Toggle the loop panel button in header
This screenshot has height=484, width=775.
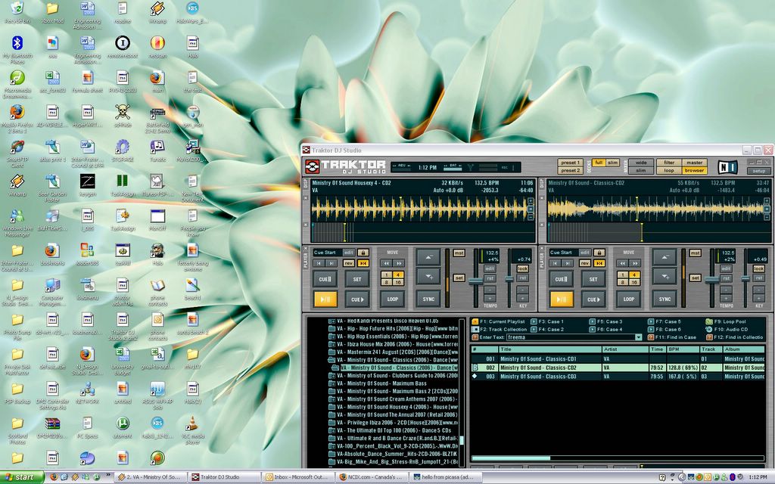point(669,170)
